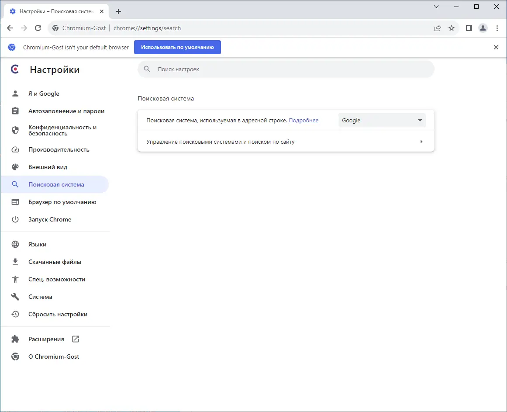Screen dimensions: 507x412
Task: Expand Управление поисковыми системами arrow
Action: coord(421,142)
